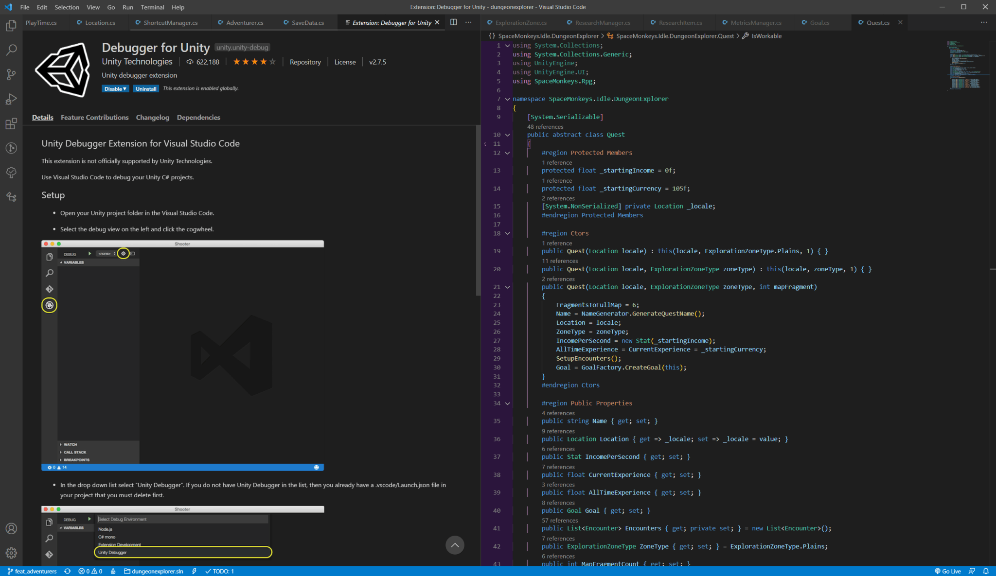Collapse the Ctors region at line 18
Image resolution: width=996 pixels, height=576 pixels.
pyautogui.click(x=507, y=233)
